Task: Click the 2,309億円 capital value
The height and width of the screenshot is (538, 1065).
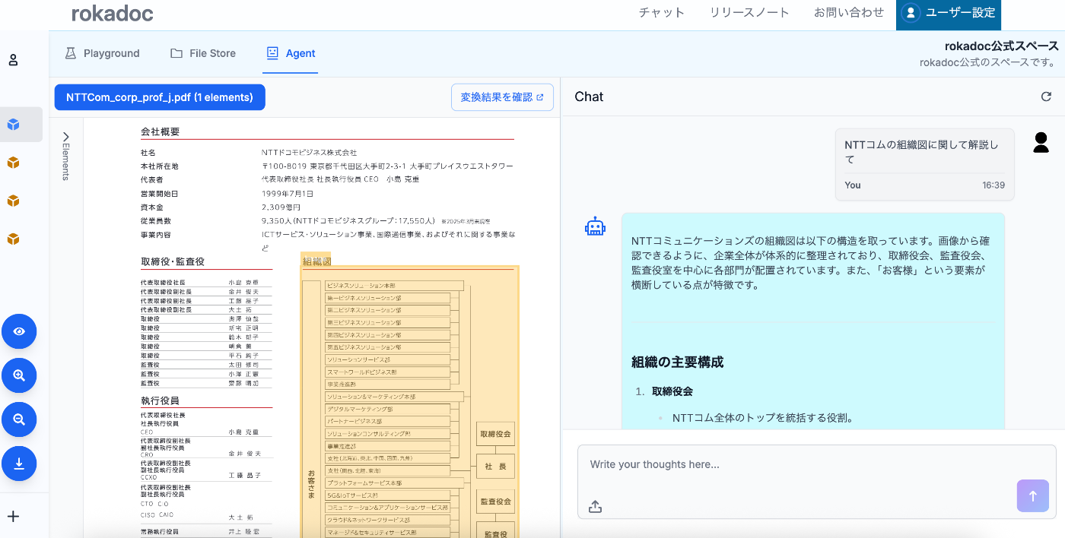Action: point(281,207)
